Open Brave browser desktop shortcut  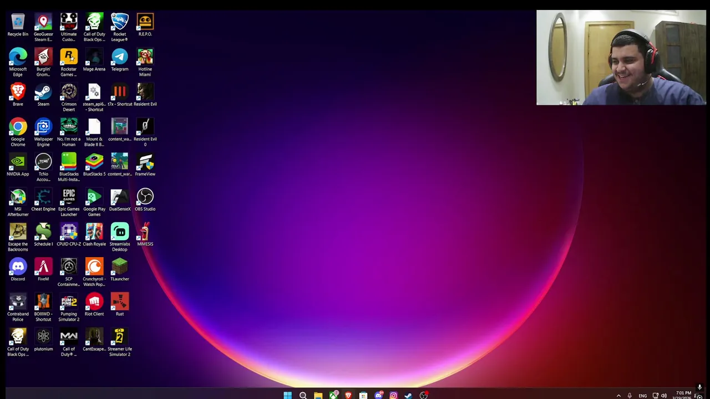[x=18, y=95]
